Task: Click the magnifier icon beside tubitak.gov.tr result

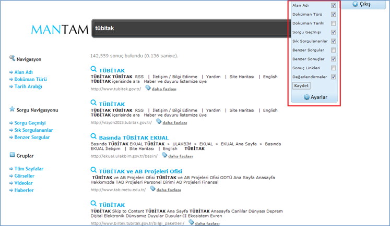Action: coord(93,69)
